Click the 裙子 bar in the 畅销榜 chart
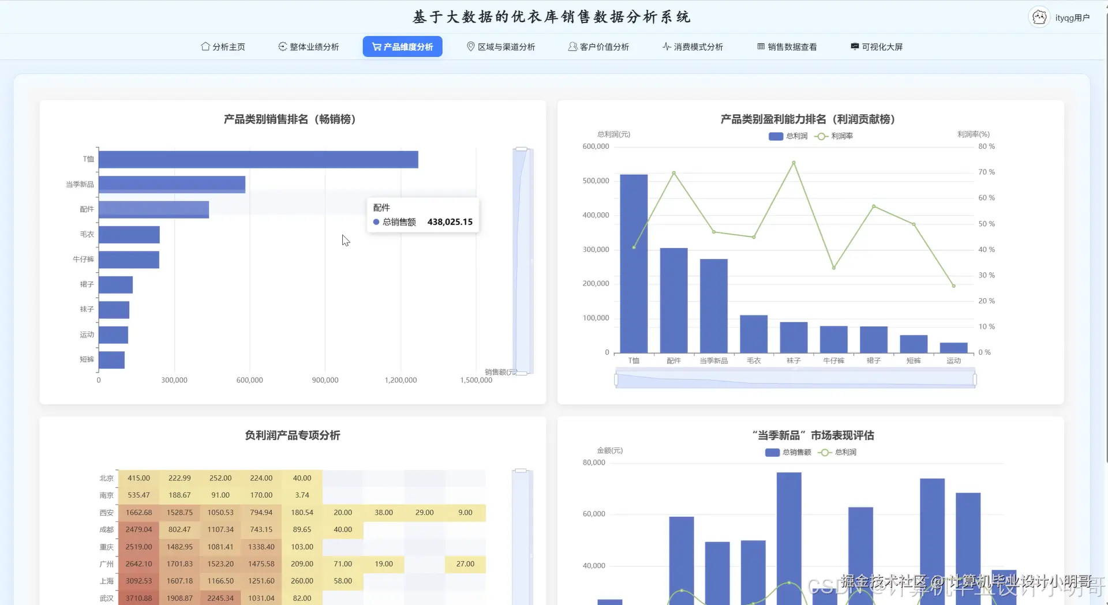 pyautogui.click(x=115, y=285)
